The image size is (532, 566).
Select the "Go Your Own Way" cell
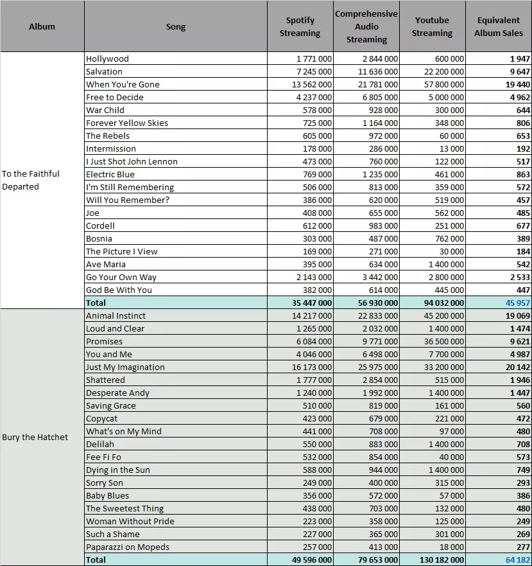(x=176, y=278)
